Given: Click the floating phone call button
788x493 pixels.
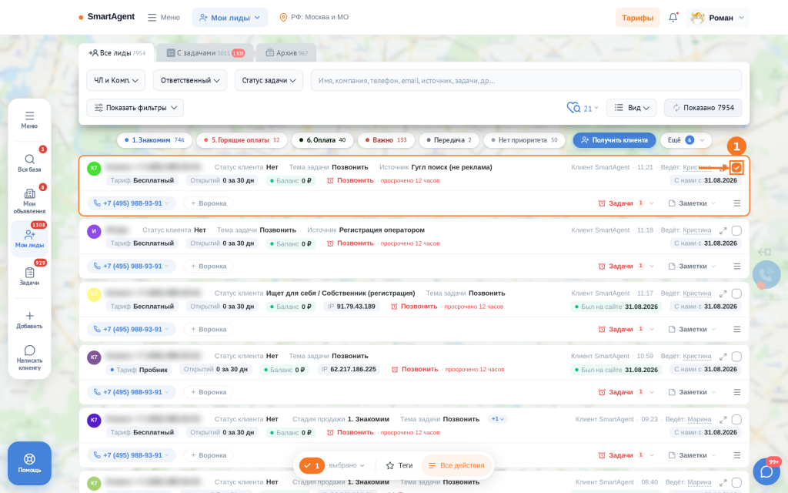Looking at the screenshot, I should tap(766, 274).
